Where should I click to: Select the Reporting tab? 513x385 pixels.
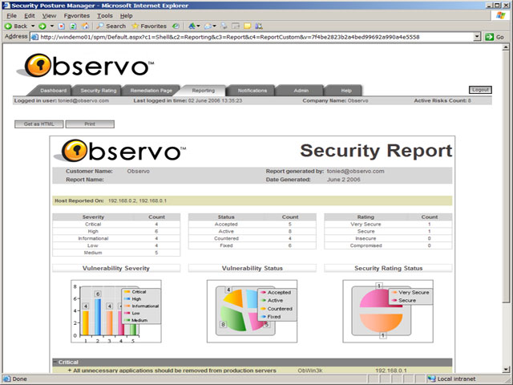[203, 91]
